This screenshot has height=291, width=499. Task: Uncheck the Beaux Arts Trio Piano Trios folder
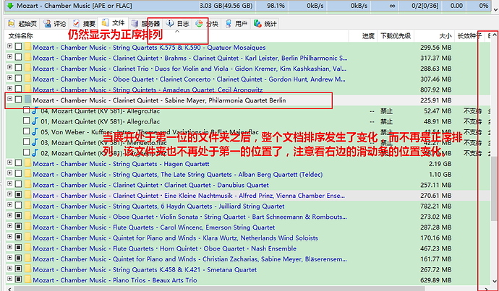19,279
